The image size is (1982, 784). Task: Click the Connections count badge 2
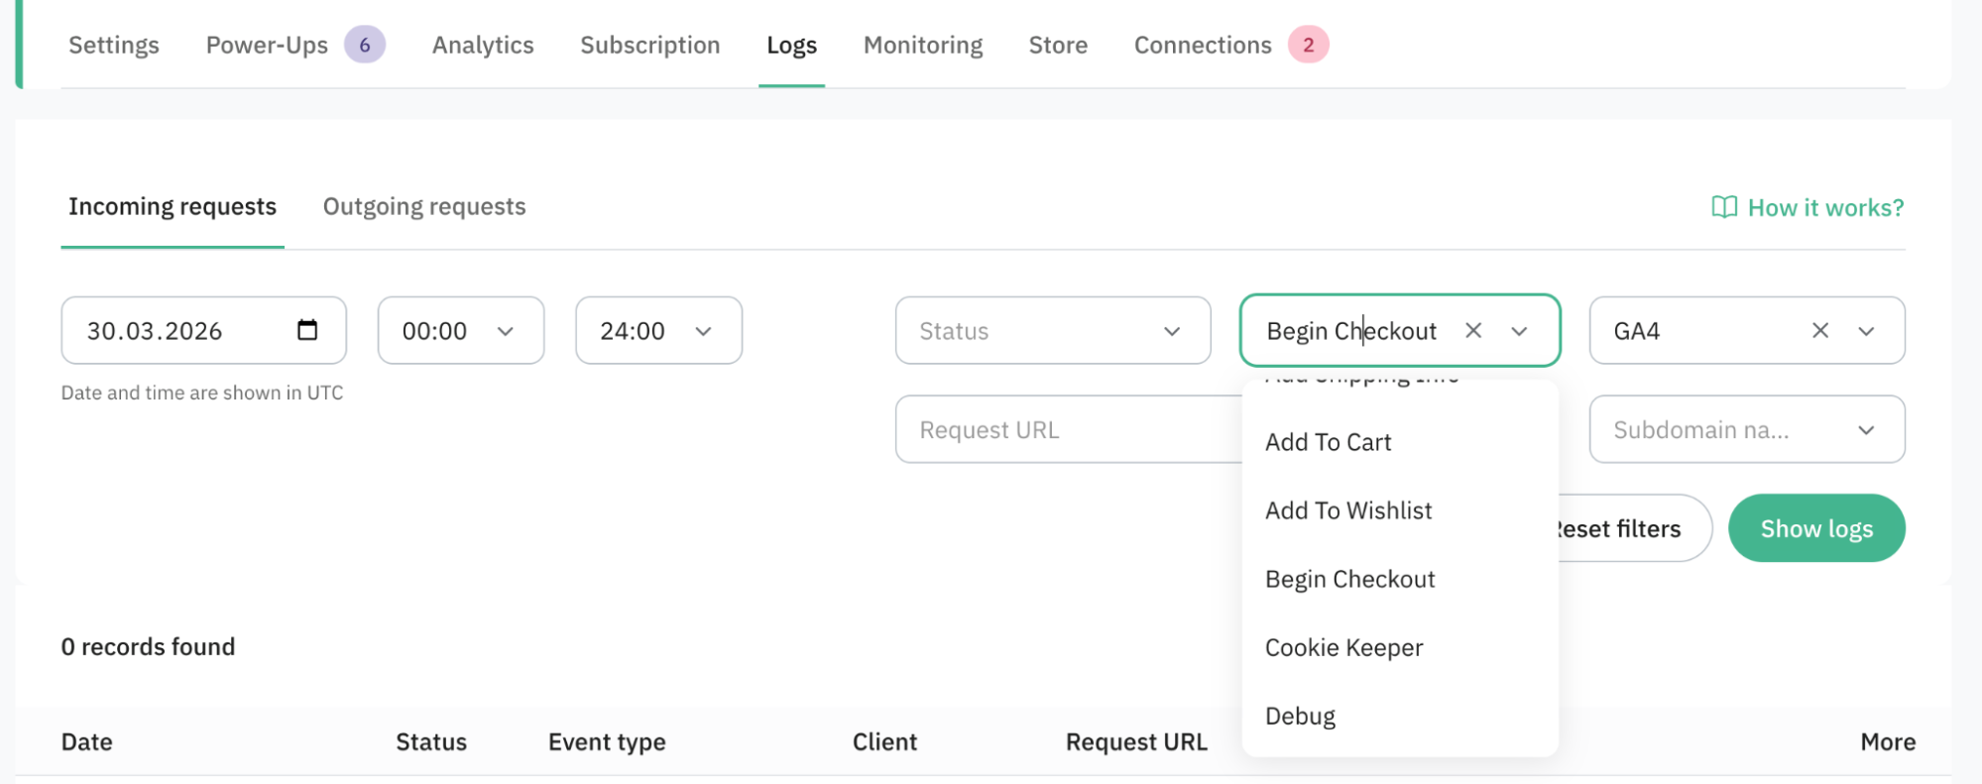(x=1308, y=45)
